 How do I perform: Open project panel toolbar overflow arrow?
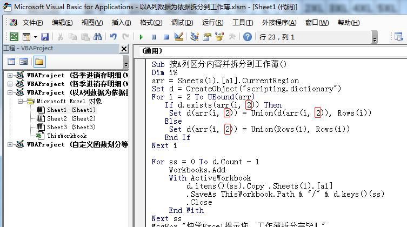126,62
